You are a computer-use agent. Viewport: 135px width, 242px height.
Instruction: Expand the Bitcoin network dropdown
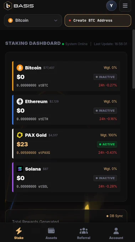click(x=33, y=20)
